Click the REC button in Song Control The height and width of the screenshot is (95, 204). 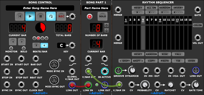(x=61, y=16)
